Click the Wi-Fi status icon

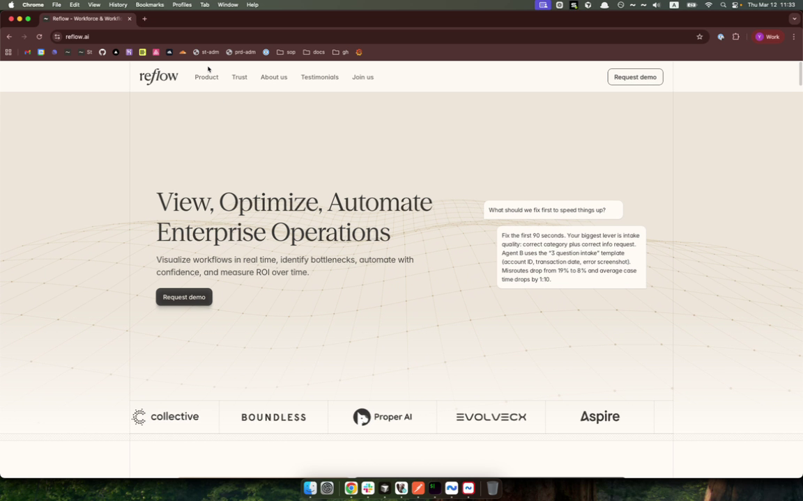pos(708,5)
